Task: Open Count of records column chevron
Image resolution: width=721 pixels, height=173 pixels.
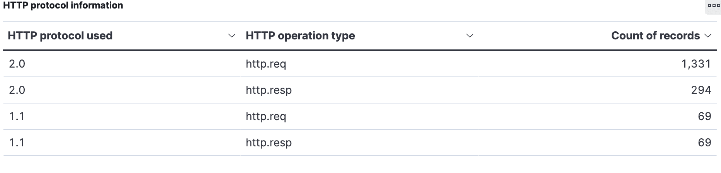Action: click(x=708, y=36)
